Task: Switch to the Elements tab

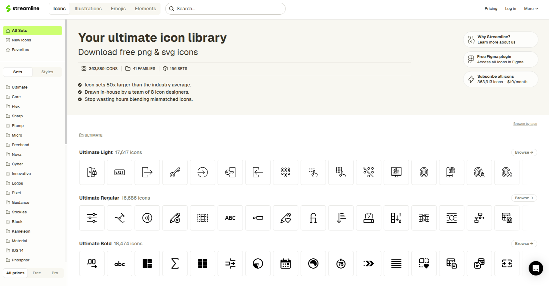Action: pyautogui.click(x=145, y=9)
